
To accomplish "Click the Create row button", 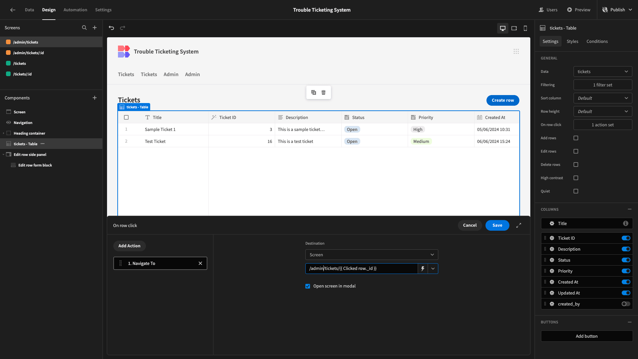I will tap(503, 100).
